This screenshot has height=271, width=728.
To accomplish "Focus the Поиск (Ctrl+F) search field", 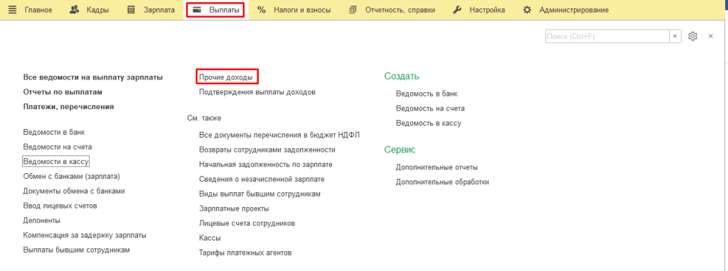I will click(x=607, y=36).
